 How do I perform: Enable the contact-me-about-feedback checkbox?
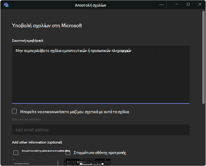pyautogui.click(x=14, y=111)
